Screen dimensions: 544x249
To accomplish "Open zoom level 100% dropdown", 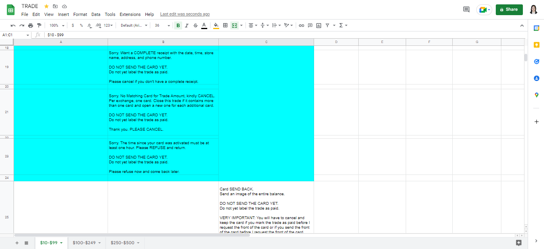I will click(x=57, y=25).
